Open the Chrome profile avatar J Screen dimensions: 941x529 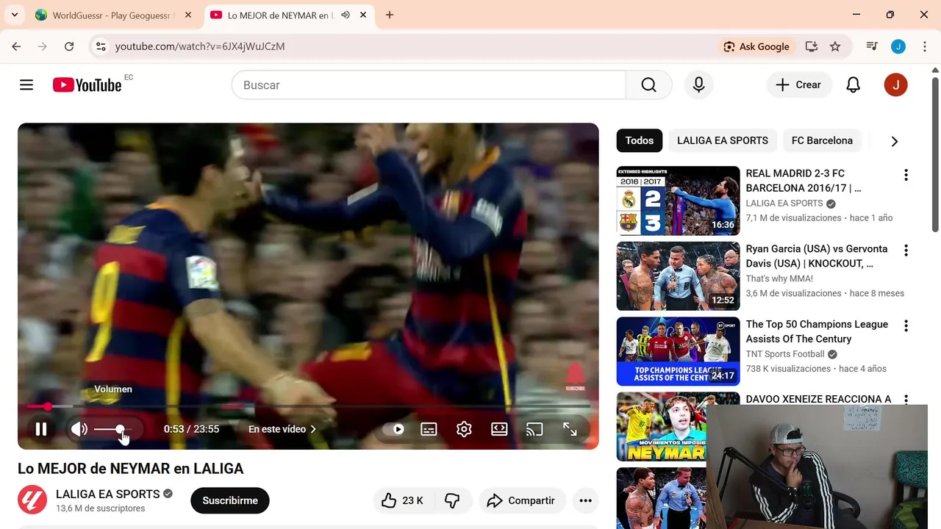coord(898,46)
